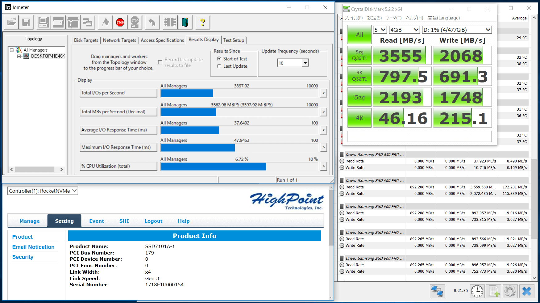The width and height of the screenshot is (540, 303).
Task: Open the テーマ(T) menu in CrystalDiskMark
Action: pyautogui.click(x=394, y=18)
